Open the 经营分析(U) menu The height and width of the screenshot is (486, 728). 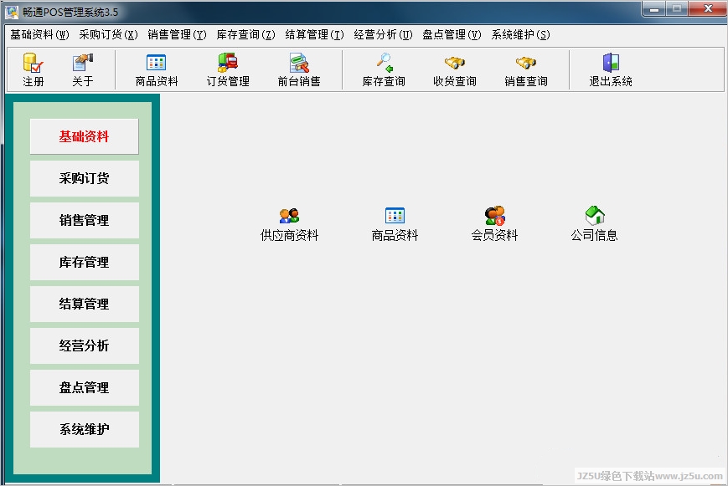pos(383,35)
